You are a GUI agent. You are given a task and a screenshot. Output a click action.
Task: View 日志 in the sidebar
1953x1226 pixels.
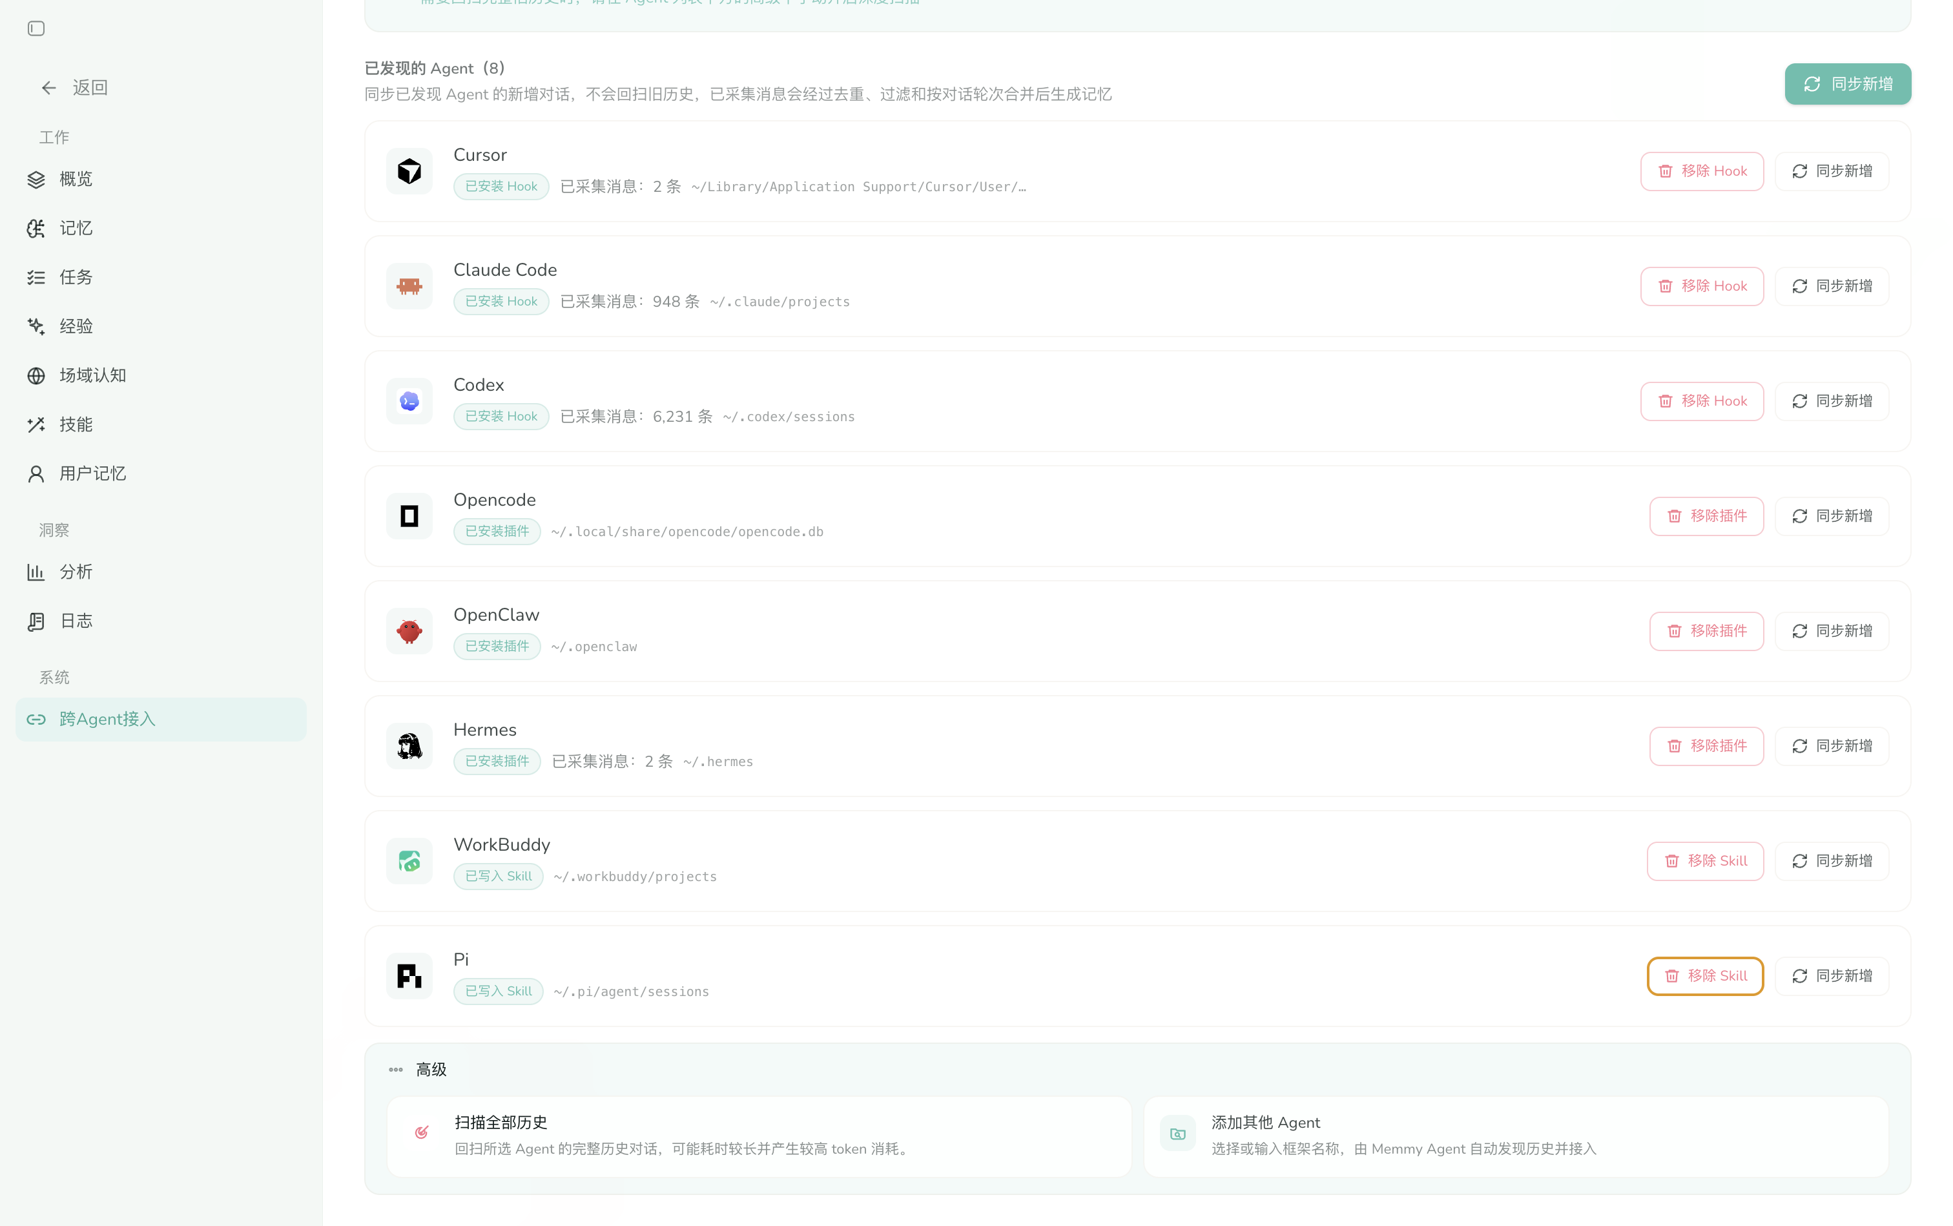161,621
